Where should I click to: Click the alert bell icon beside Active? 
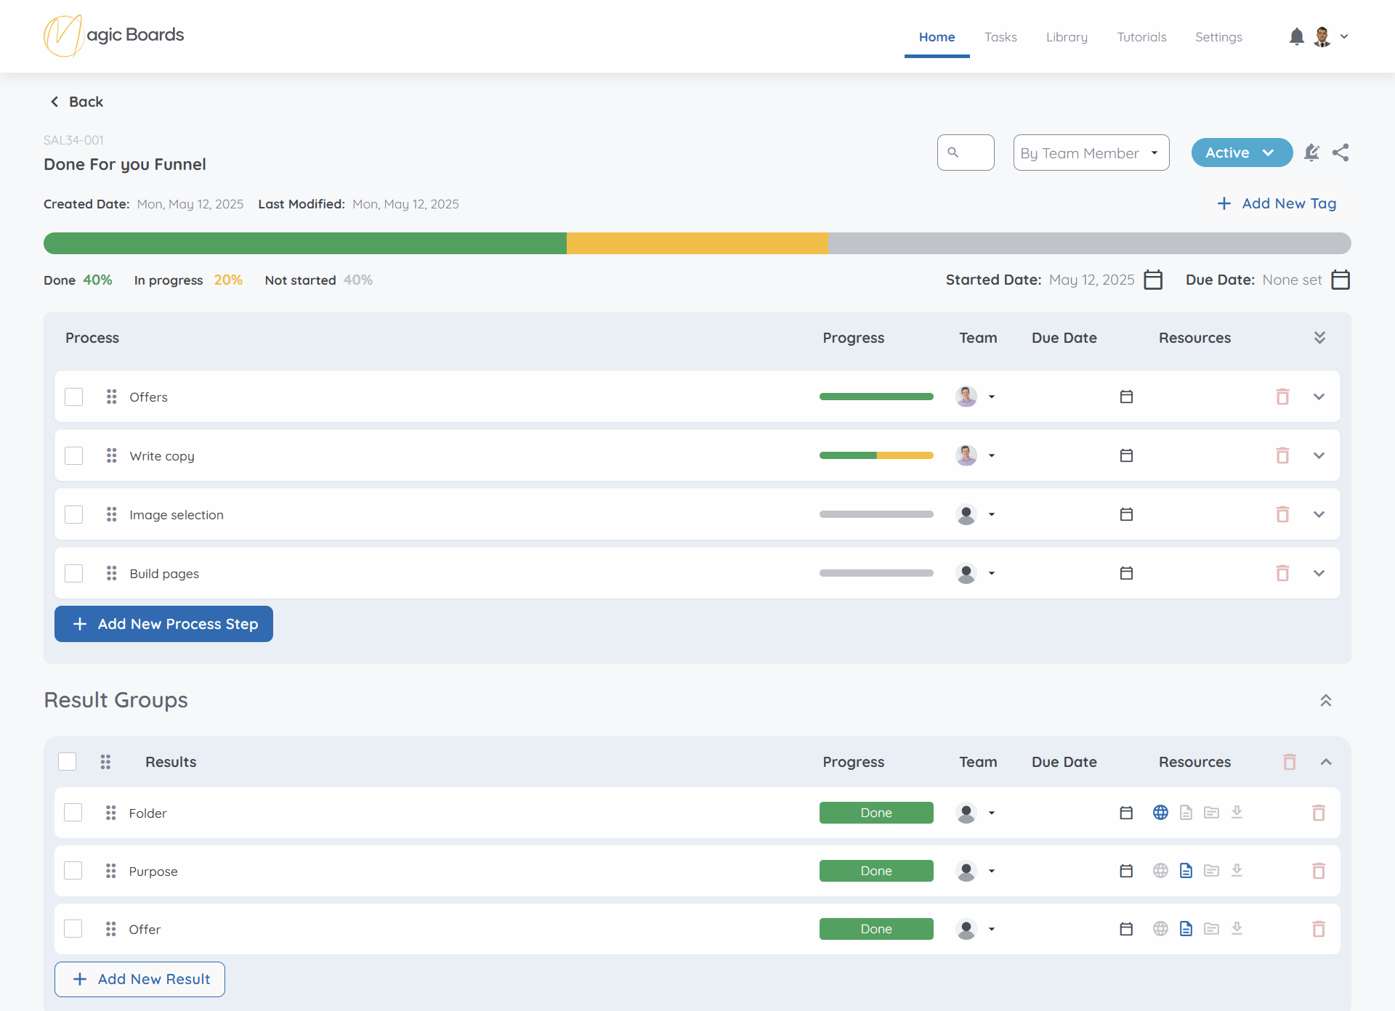click(1311, 153)
